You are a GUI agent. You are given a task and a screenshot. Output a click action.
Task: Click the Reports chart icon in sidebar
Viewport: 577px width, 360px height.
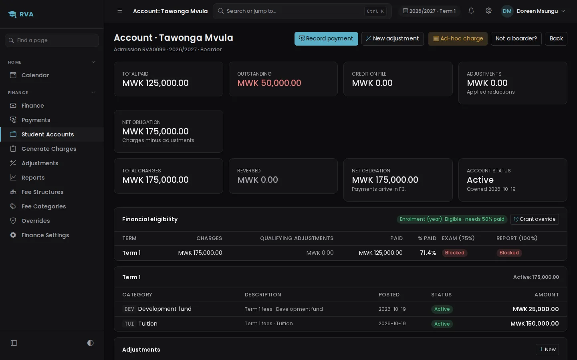tap(13, 178)
